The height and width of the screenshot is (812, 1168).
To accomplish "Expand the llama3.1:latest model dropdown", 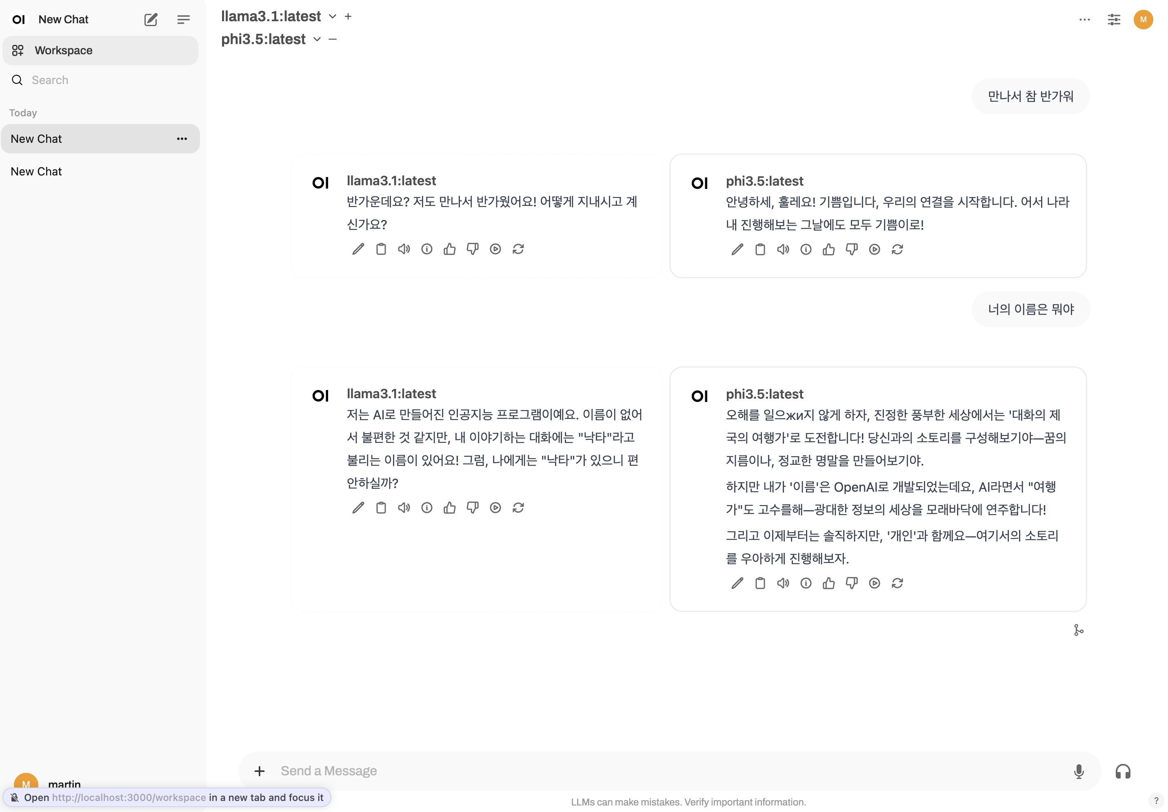I will [332, 16].
